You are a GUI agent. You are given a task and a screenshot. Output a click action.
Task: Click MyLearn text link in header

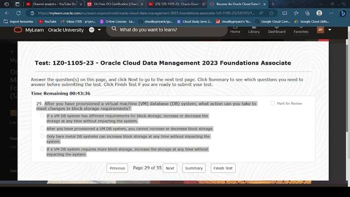point(34,30)
